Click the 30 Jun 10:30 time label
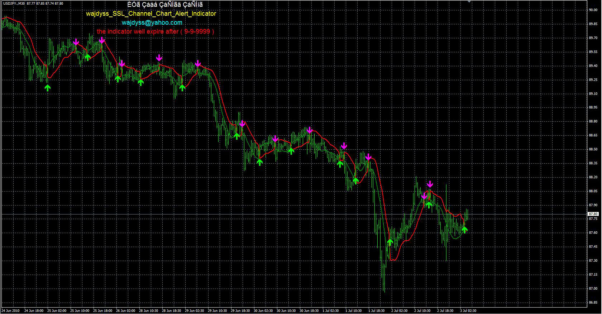 point(286,311)
